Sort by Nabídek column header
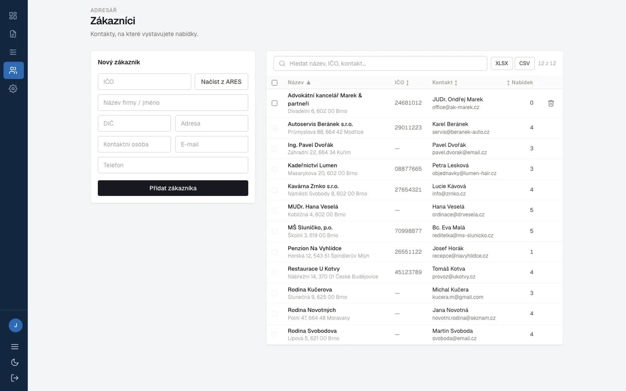 pyautogui.click(x=520, y=83)
